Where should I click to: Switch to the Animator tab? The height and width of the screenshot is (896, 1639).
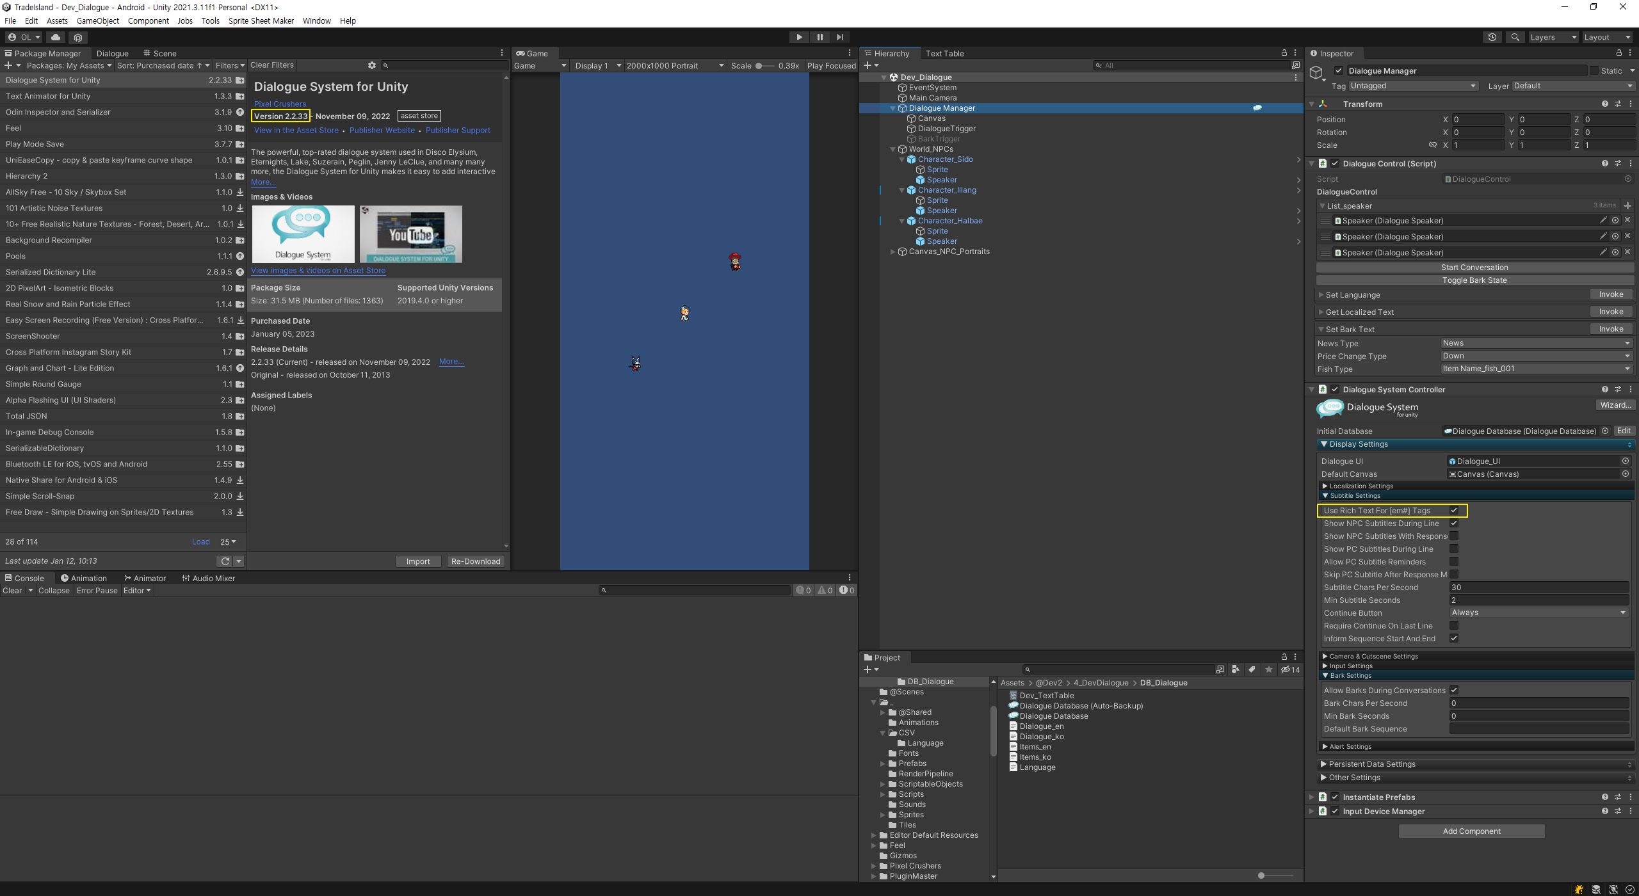(x=145, y=578)
